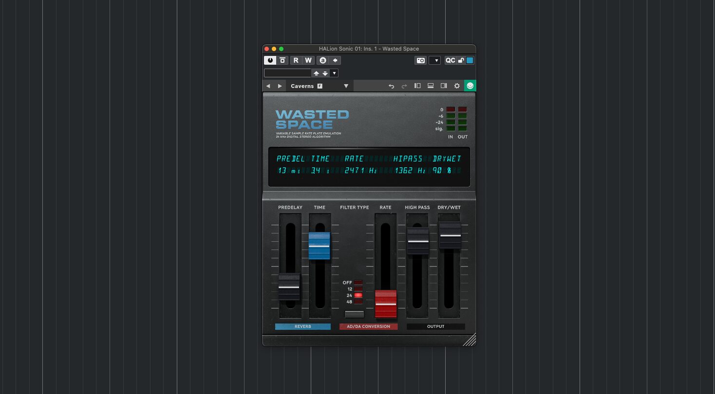
Task: Click the HIPASS value 1362 Hz
Action: point(411,171)
